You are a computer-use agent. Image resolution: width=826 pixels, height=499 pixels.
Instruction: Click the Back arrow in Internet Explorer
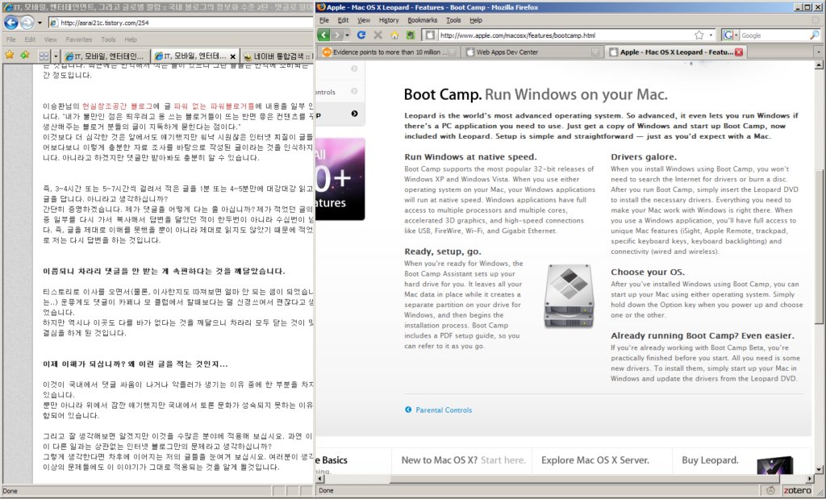[x=11, y=23]
